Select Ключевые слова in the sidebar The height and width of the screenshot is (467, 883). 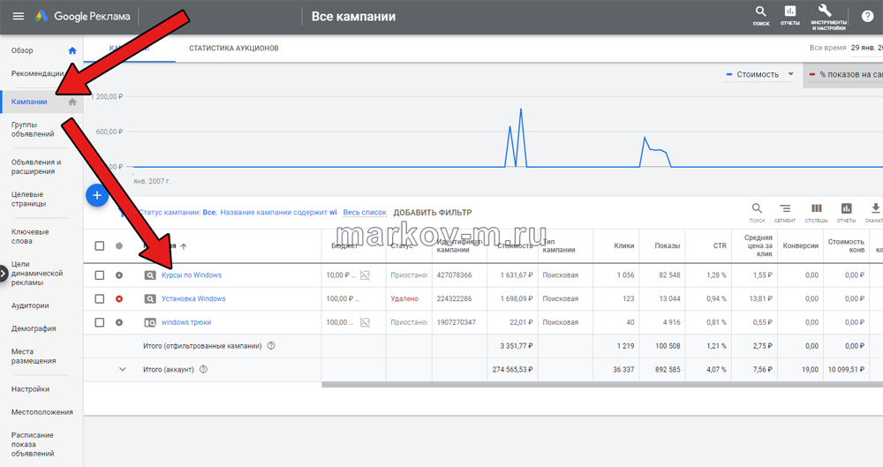click(x=30, y=237)
